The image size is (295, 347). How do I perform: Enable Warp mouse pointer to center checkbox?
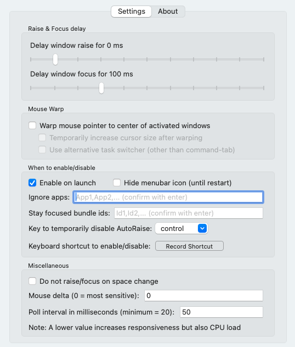[32, 125]
